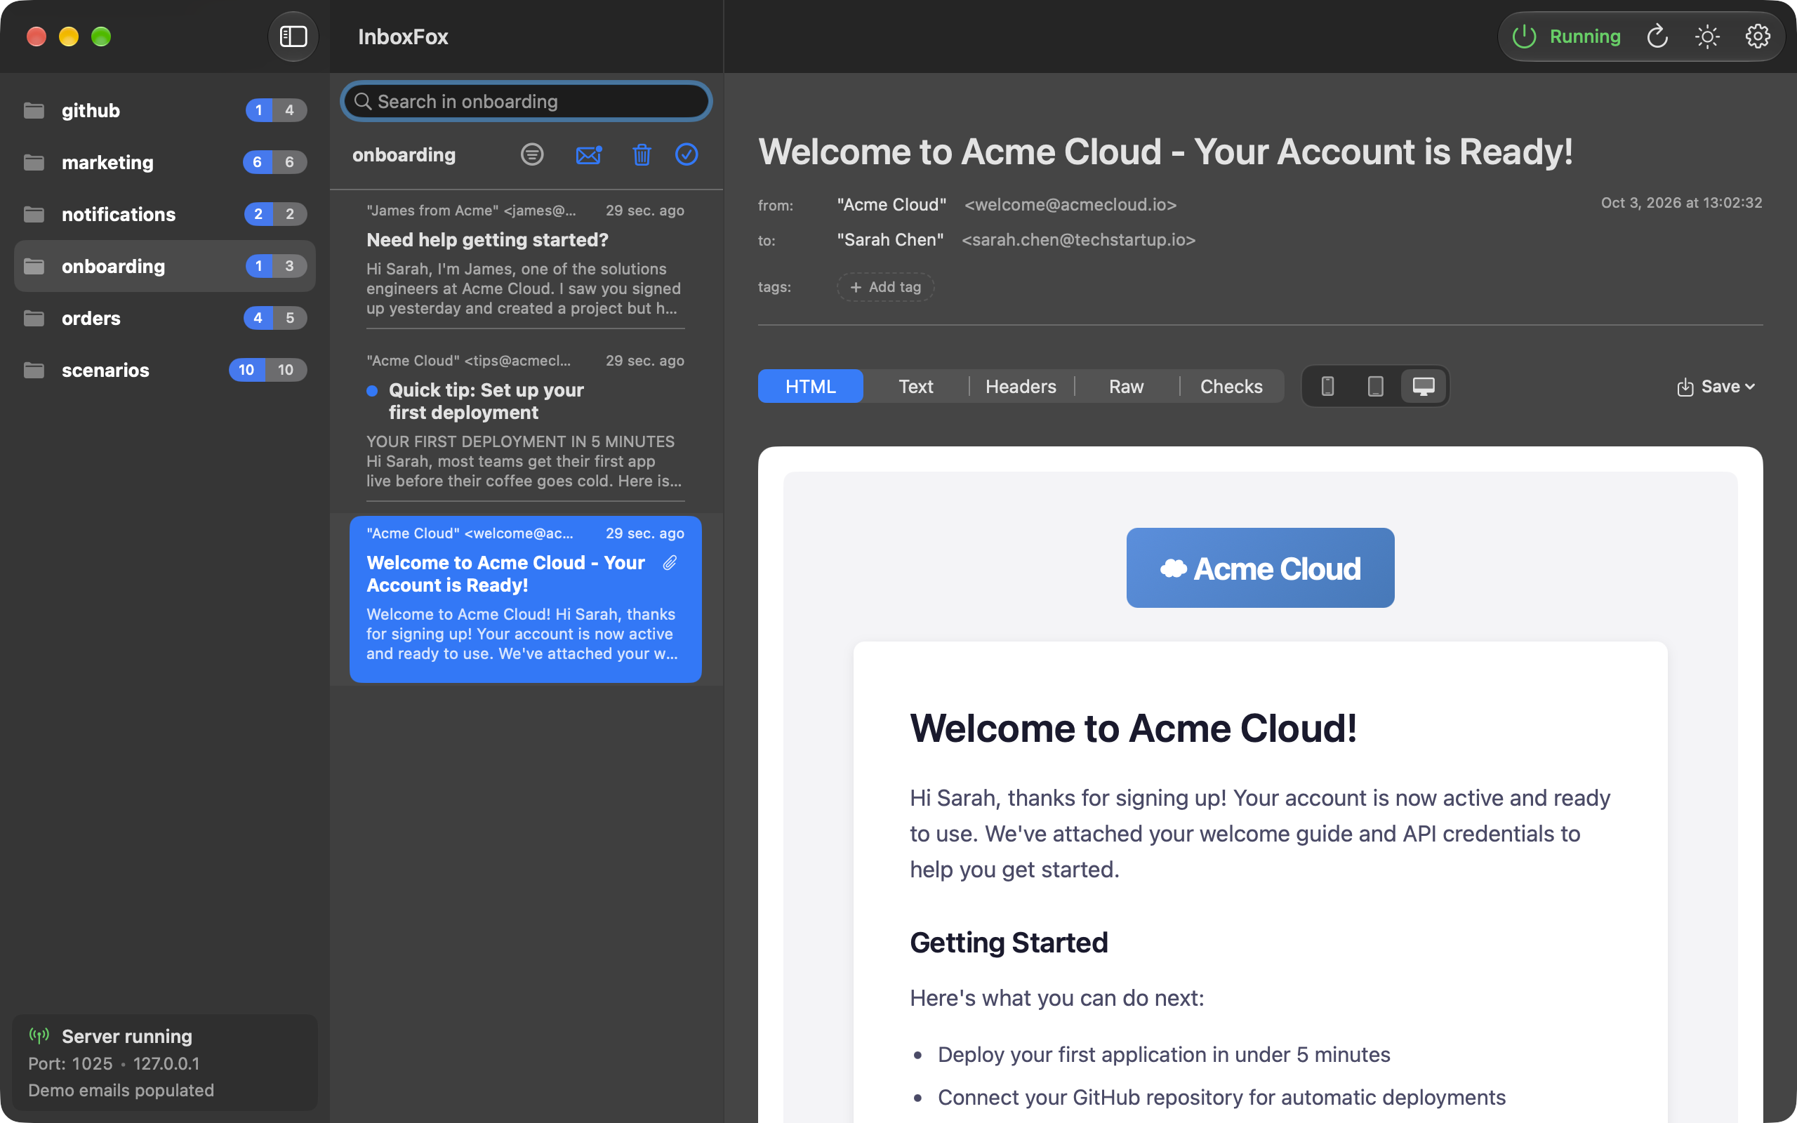Click the marketing folder icon

point(34,162)
